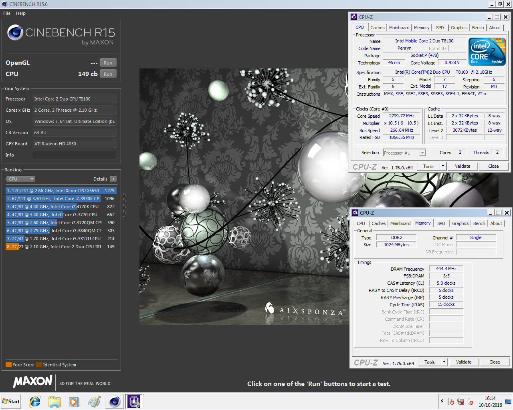
Task: Click Close button in lower CPU-Z
Action: [495, 362]
